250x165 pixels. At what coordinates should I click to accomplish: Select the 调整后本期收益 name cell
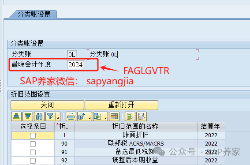pos(136,160)
